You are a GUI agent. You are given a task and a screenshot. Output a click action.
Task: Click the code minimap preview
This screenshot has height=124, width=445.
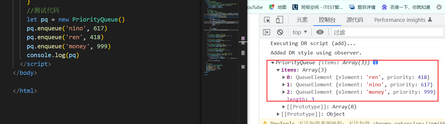point(222,38)
